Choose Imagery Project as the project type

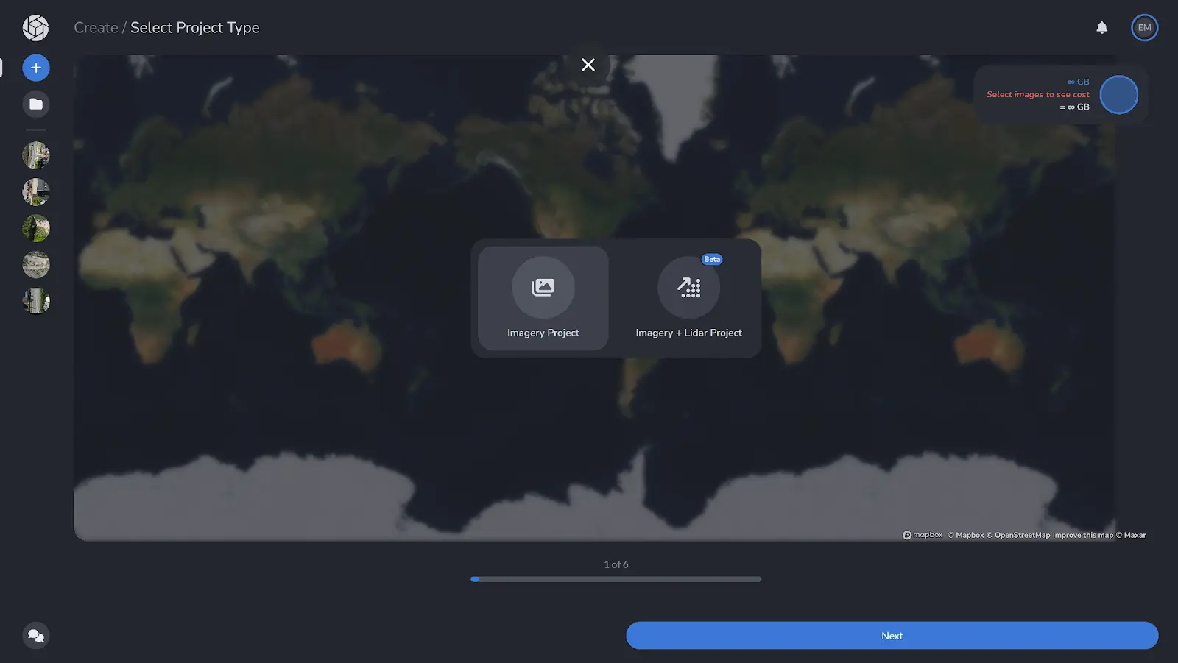click(542, 298)
